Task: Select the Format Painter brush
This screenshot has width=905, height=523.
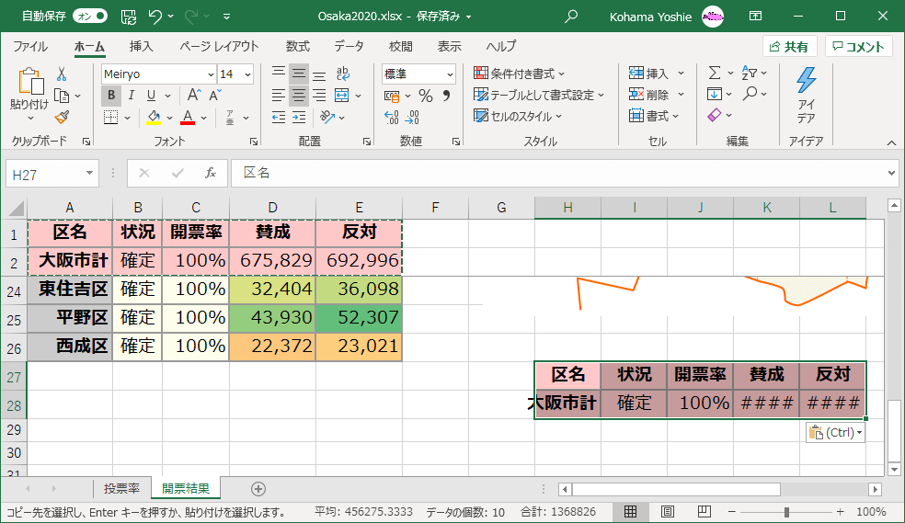Action: (x=62, y=117)
